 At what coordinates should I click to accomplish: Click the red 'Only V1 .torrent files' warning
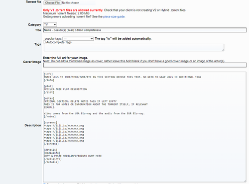pyautogui.click(x=73, y=10)
